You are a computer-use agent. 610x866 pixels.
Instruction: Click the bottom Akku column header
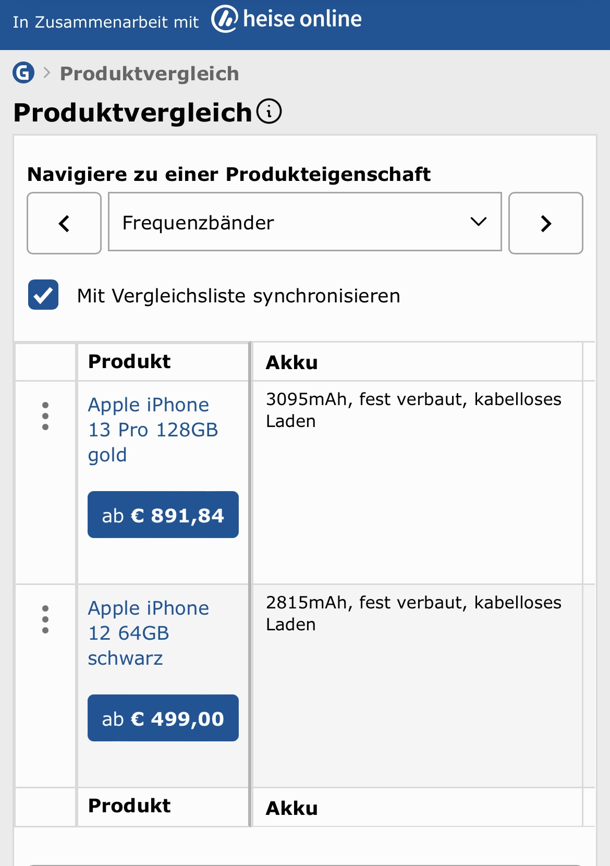pos(292,808)
